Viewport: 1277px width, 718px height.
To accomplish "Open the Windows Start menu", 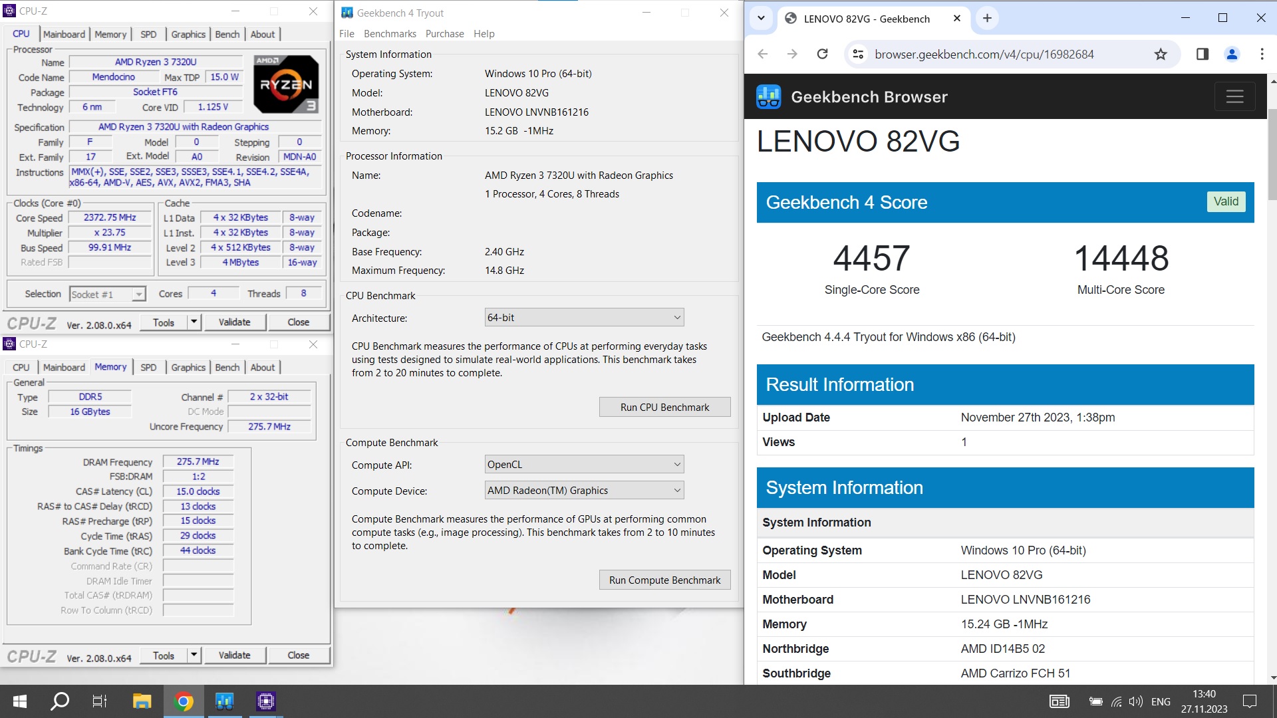I will click(20, 701).
